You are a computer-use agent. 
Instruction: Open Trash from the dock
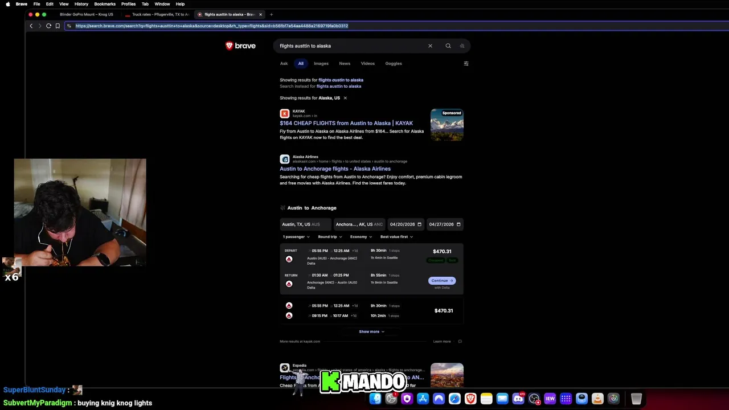pos(636,399)
